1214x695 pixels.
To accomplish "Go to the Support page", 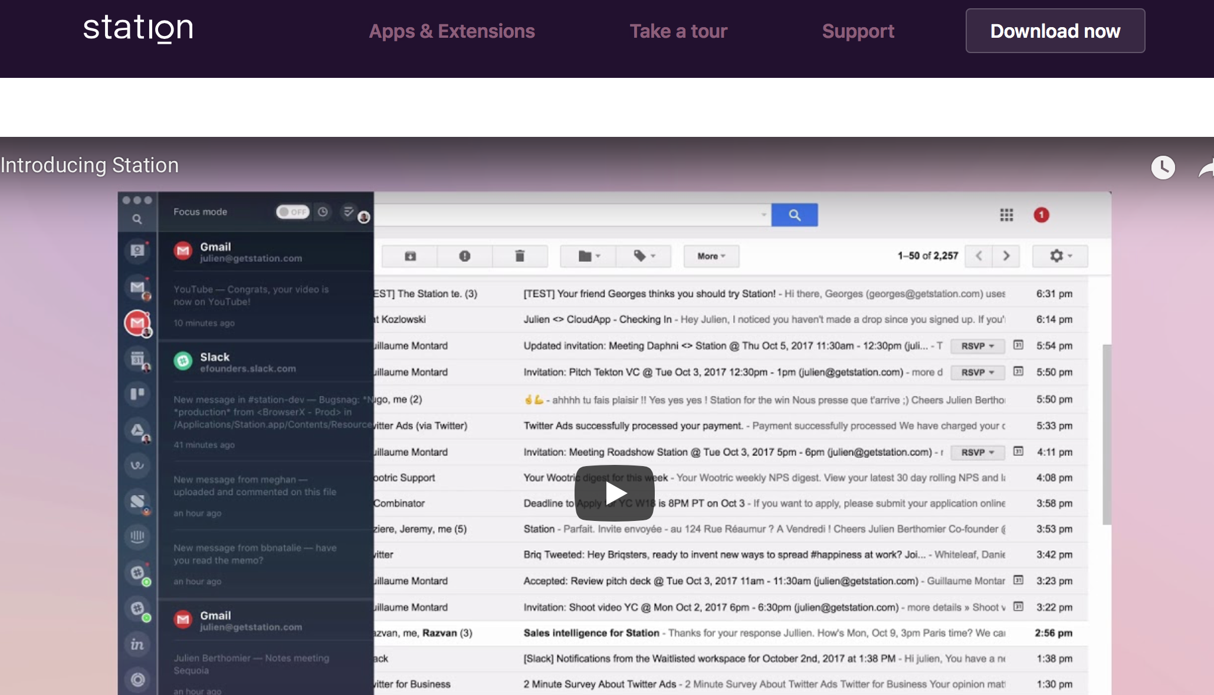I will (x=858, y=31).
